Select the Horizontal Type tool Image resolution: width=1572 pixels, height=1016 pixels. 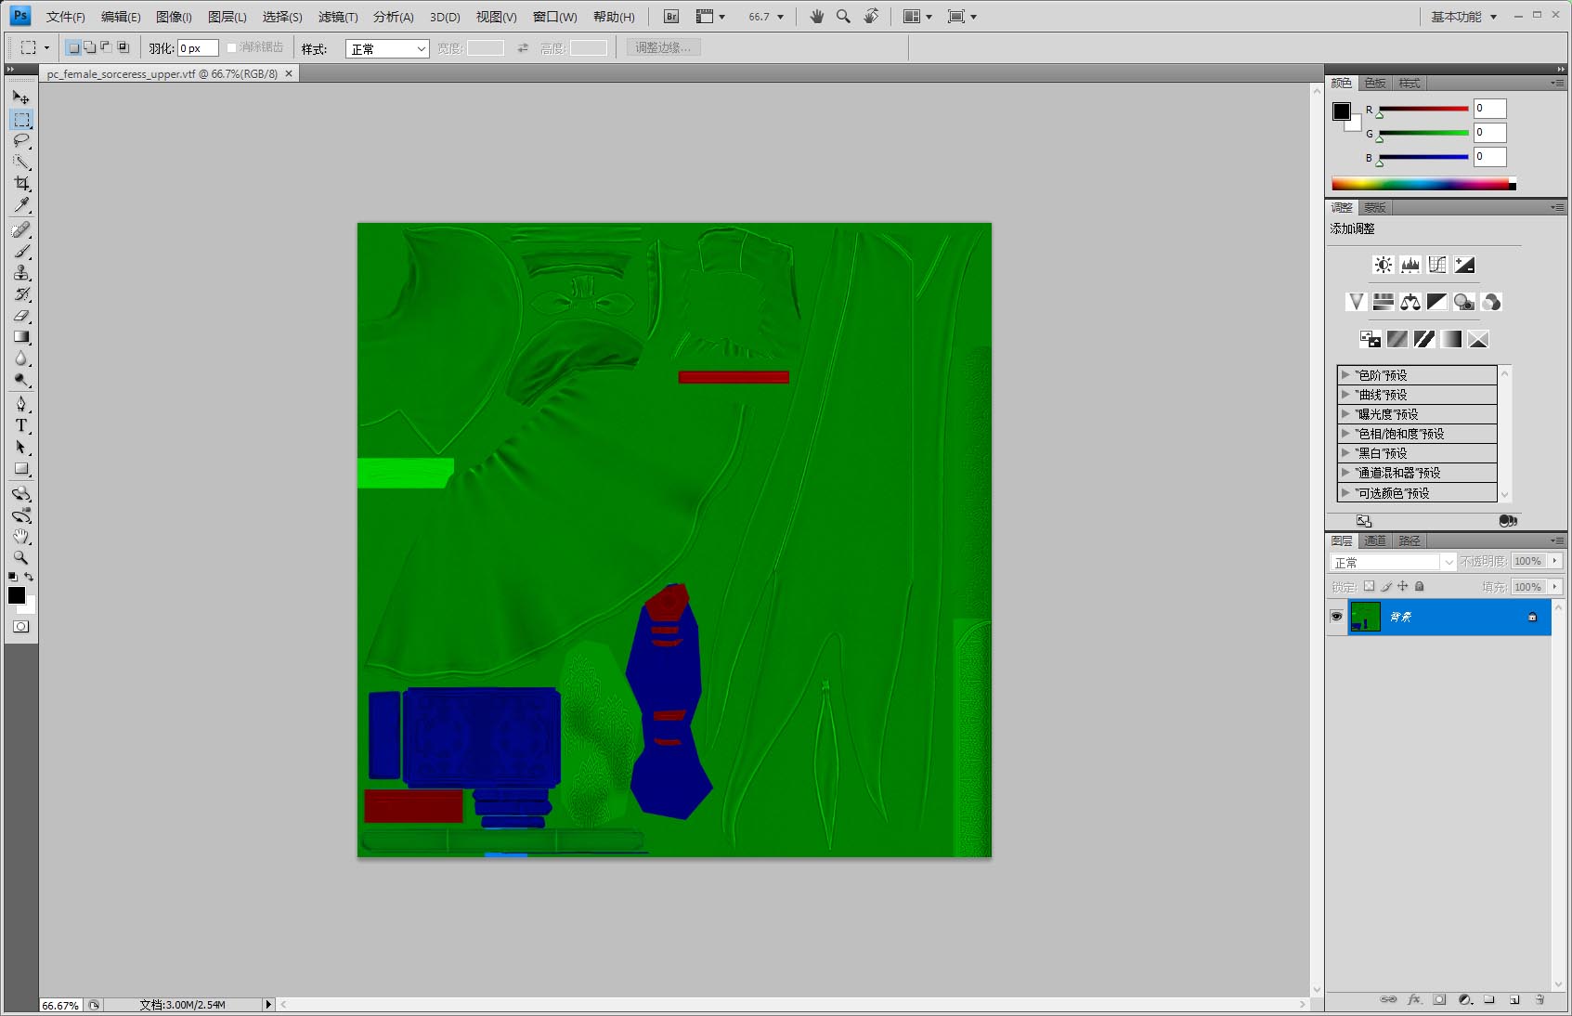pyautogui.click(x=21, y=425)
